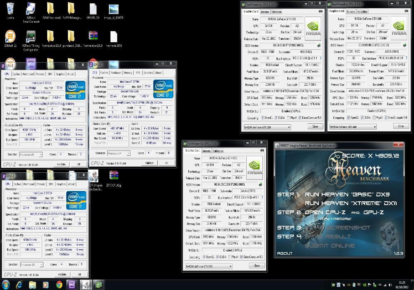Select the formulatool1019 WinRAR archive icon
This screenshot has height=290, width=414.
coord(93,39)
